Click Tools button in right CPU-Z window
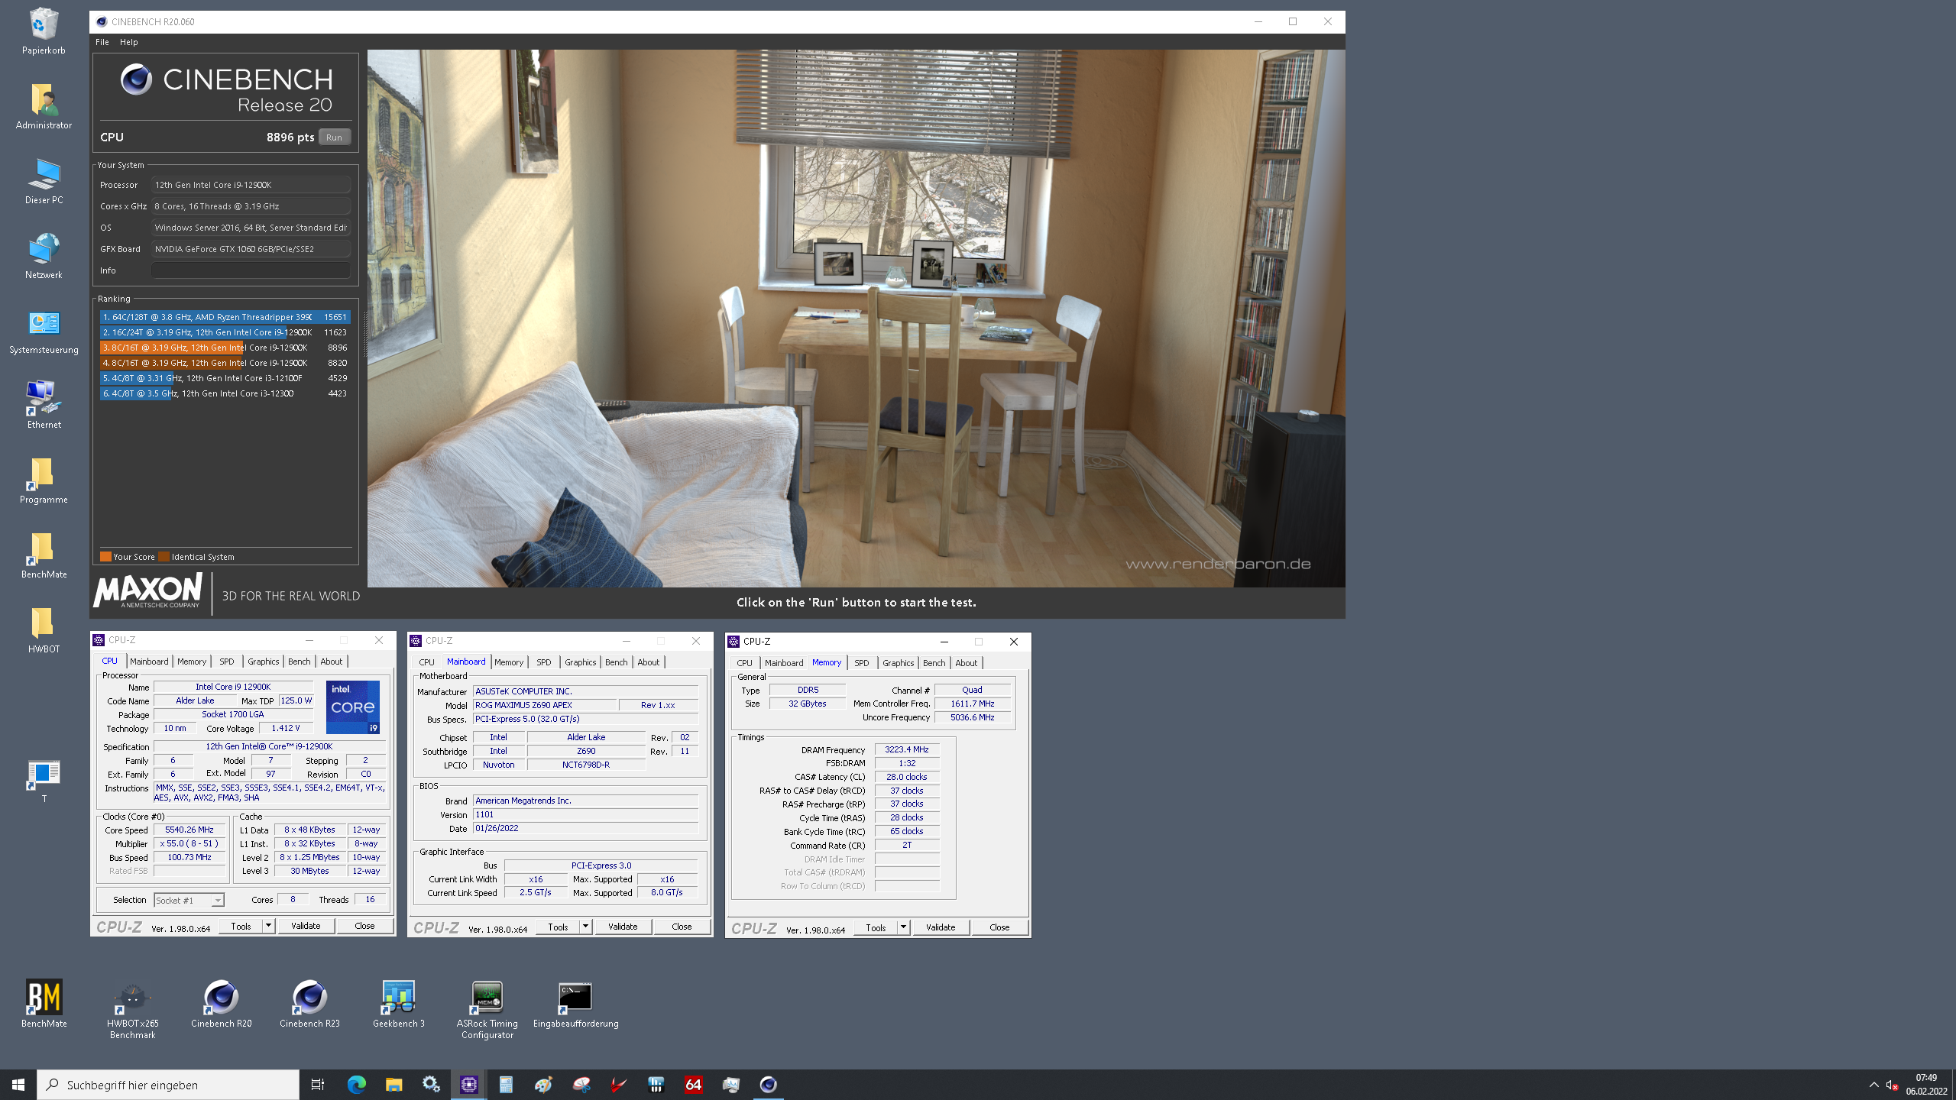This screenshot has width=1956, height=1100. [876, 927]
